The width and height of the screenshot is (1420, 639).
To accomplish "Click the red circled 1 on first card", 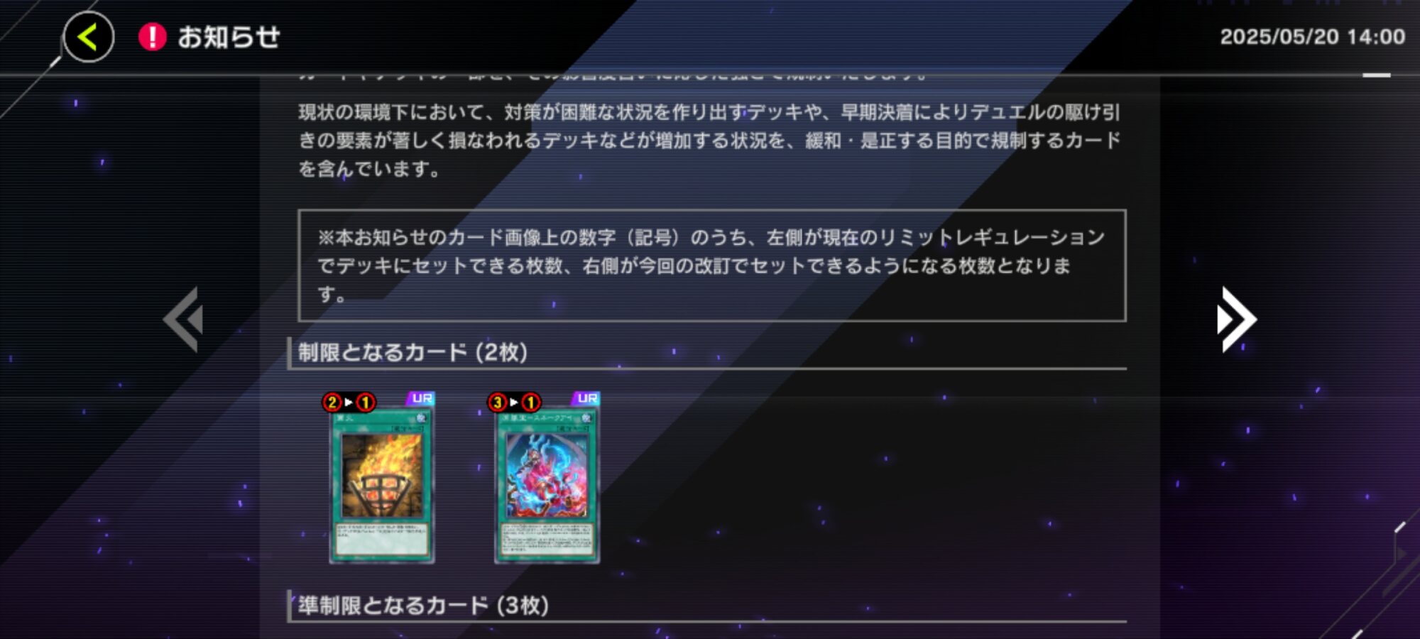I will pos(366,403).
